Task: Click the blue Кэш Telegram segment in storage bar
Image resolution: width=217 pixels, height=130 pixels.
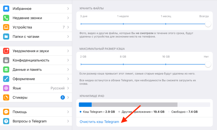Action: pyautogui.click(x=85, y=105)
